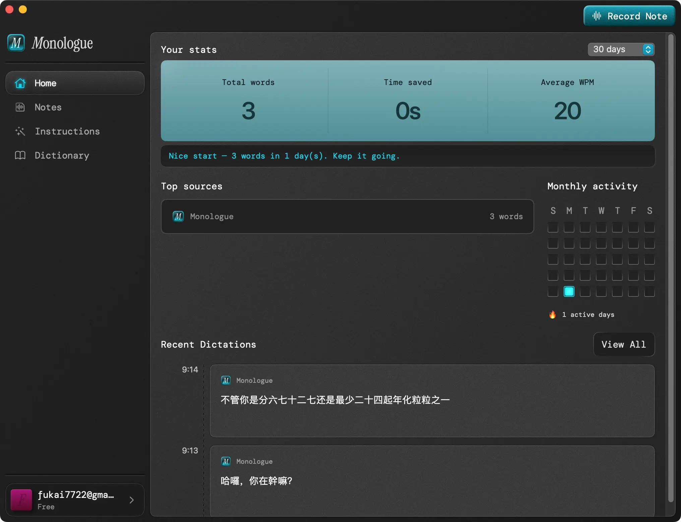Go to the Notes section
The width and height of the screenshot is (681, 522).
pos(75,107)
